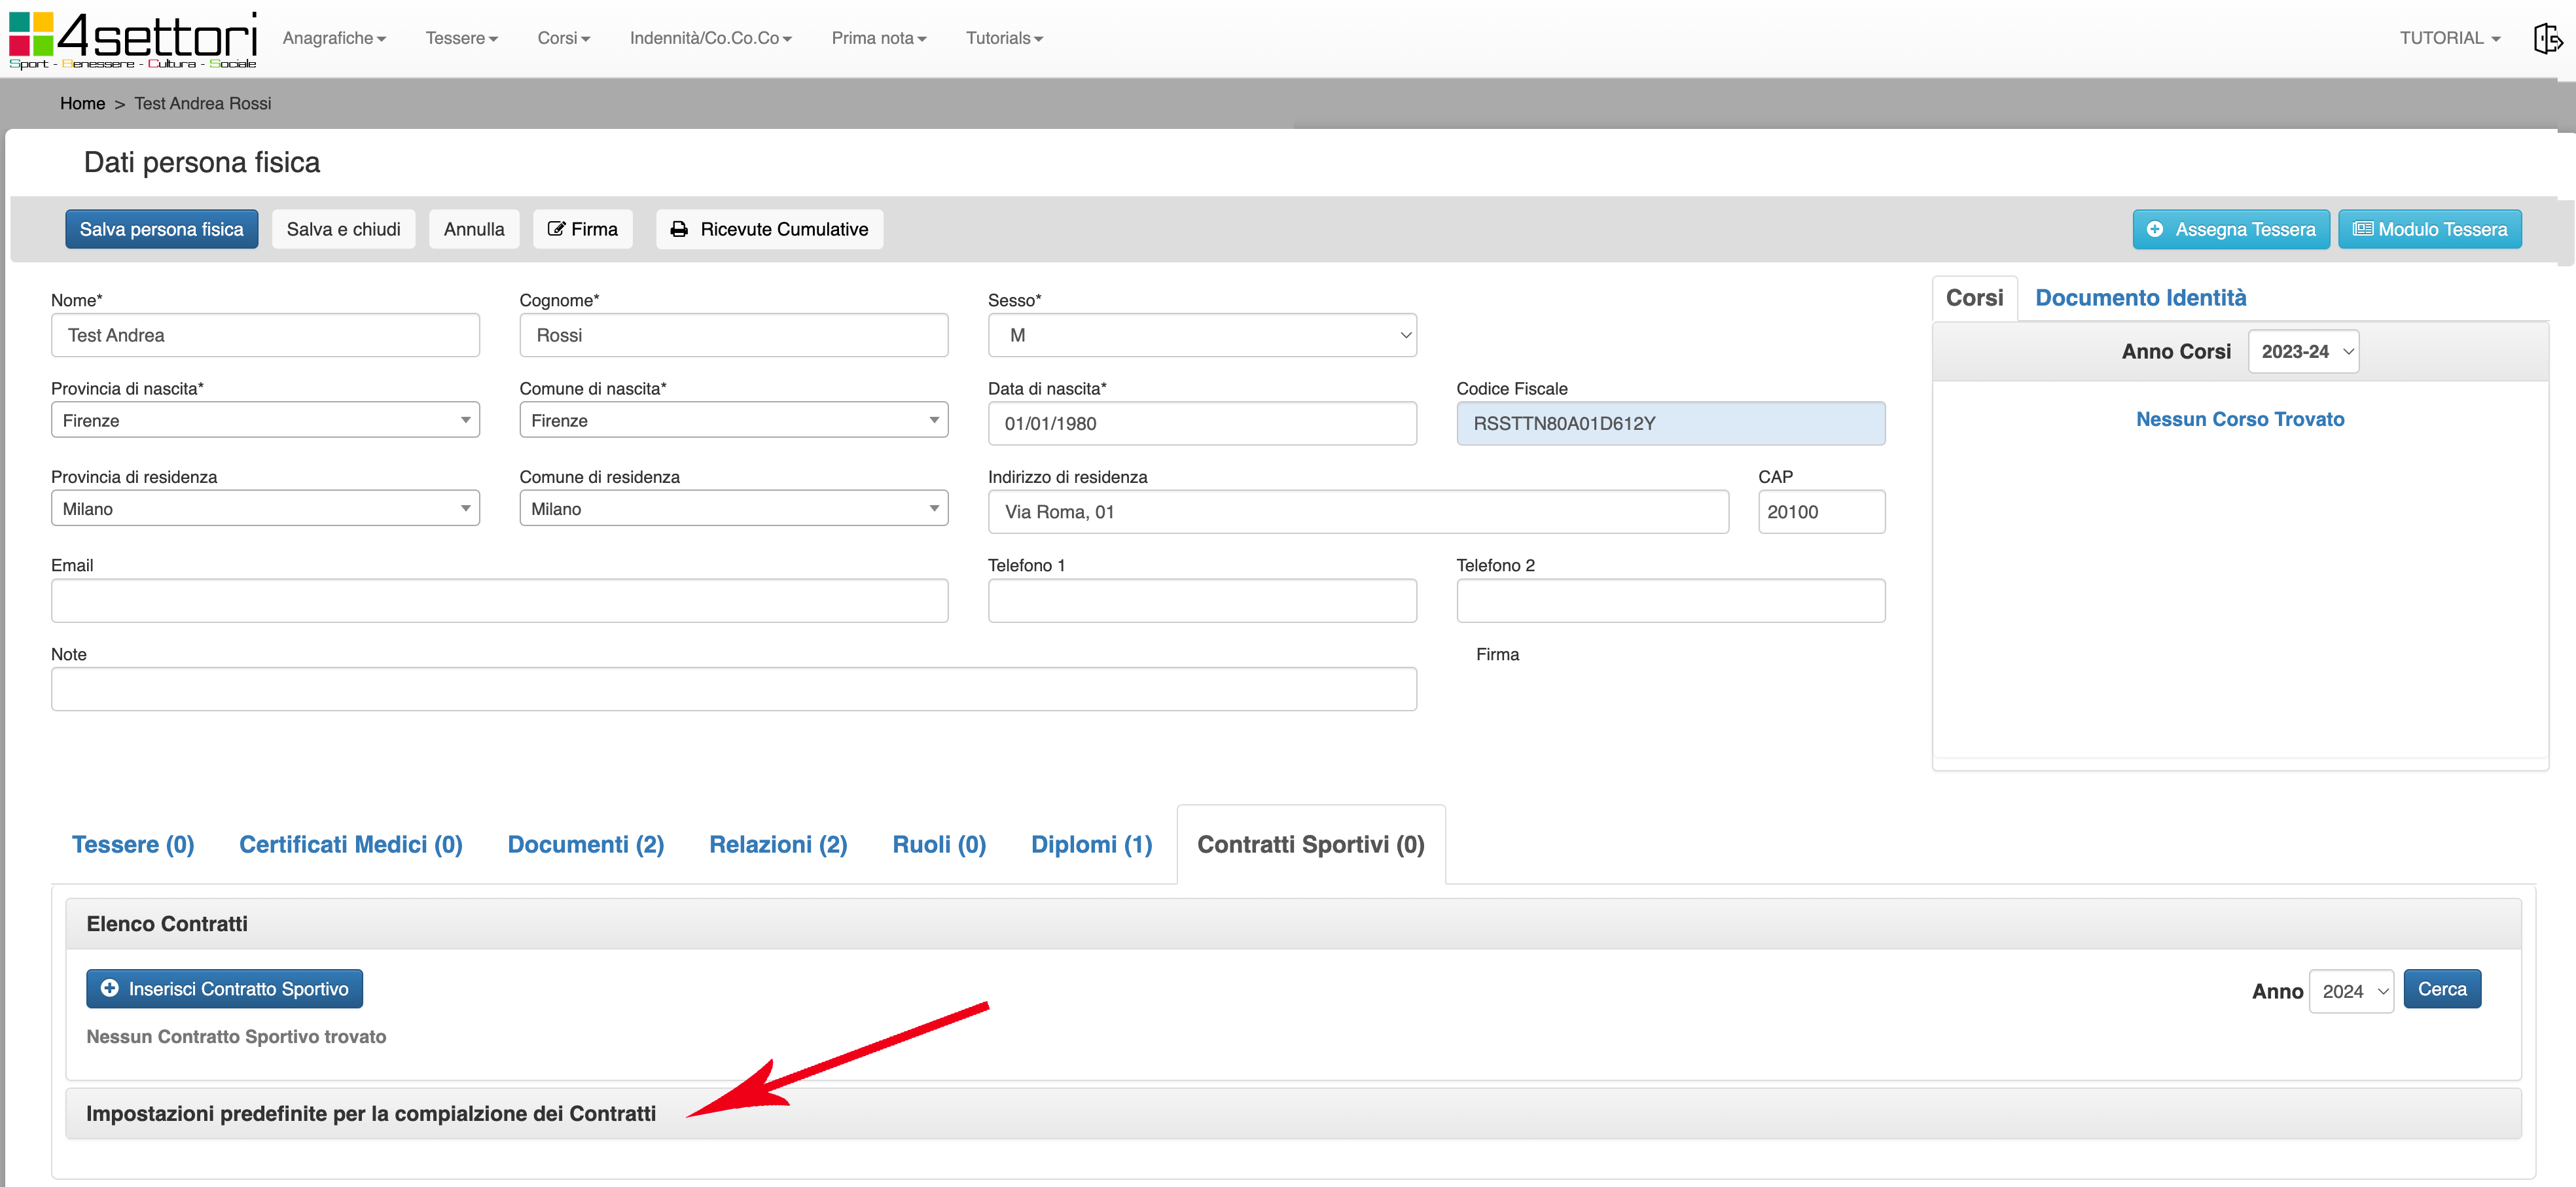Screen dimensions: 2576x1187
Task: Click the 4settori logo
Action: click(x=133, y=39)
